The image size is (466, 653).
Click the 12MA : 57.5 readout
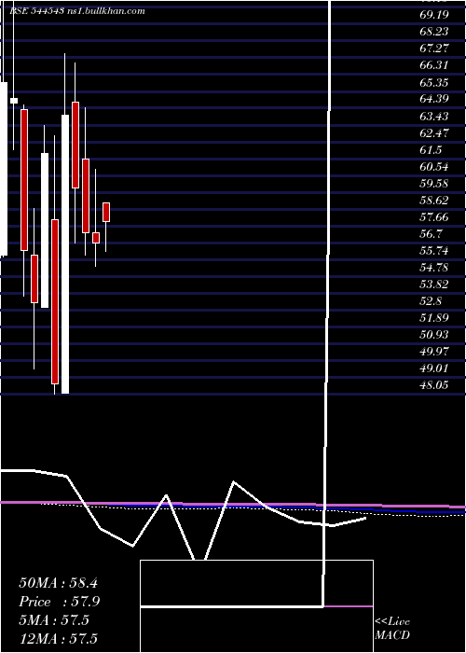[x=58, y=638]
